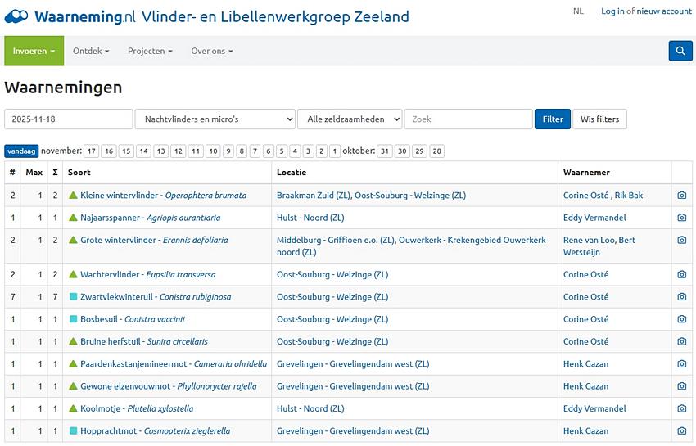
Task: Click the Log in link
Action: coord(612,11)
